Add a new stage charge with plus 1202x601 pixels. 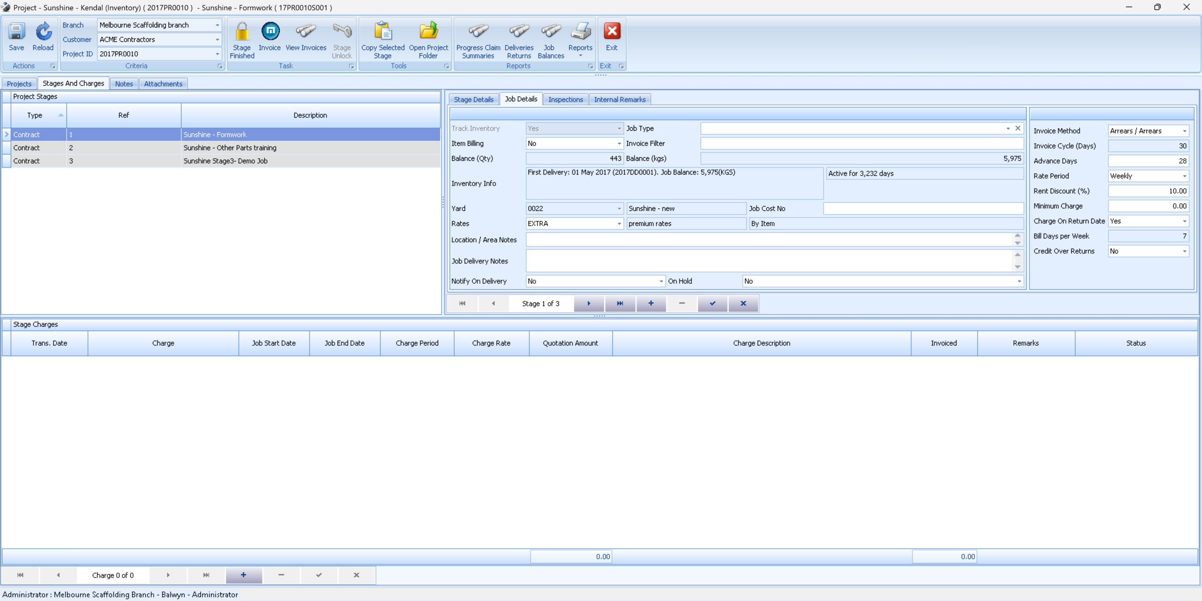tap(243, 575)
